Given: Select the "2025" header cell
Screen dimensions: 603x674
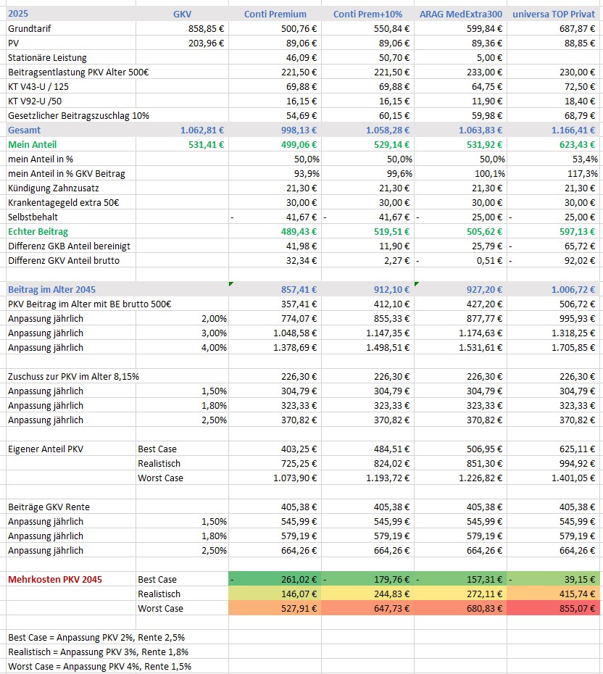Looking at the screenshot, I should tap(19, 14).
